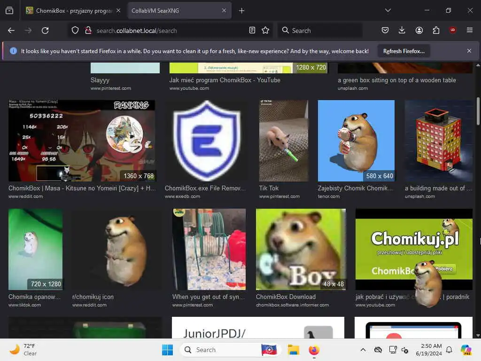This screenshot has width=481, height=361.
Task: Click 'When you get out of syn' title
Action: point(209,297)
